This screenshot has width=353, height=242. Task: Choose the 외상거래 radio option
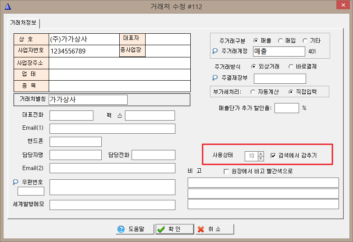point(253,67)
